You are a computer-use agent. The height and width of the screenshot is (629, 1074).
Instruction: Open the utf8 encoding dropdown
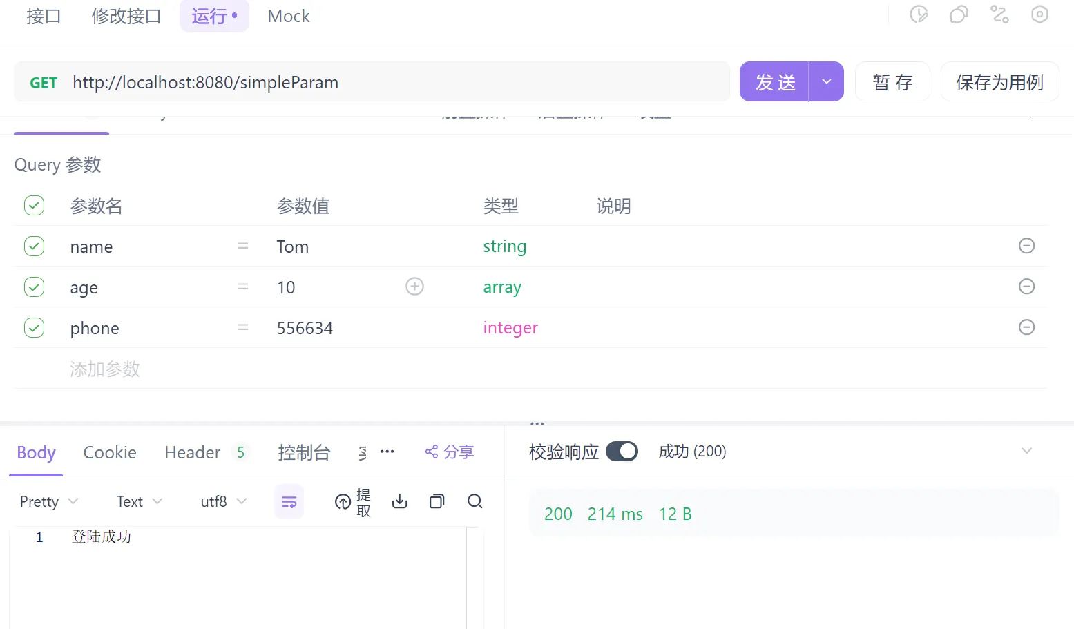(x=221, y=501)
